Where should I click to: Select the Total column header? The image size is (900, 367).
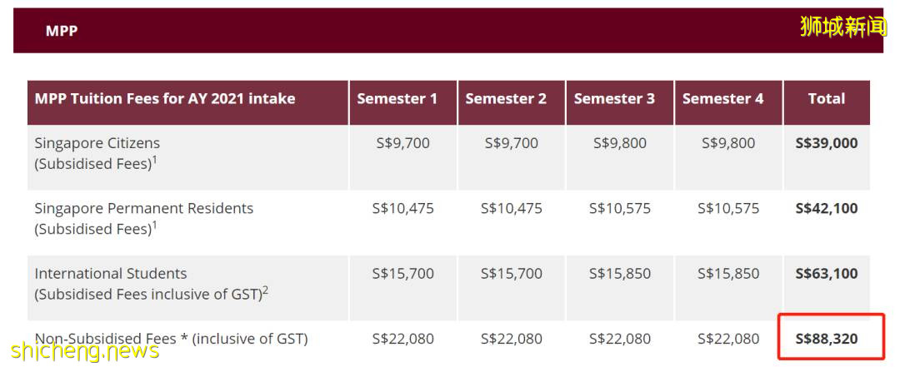pyautogui.click(x=826, y=99)
